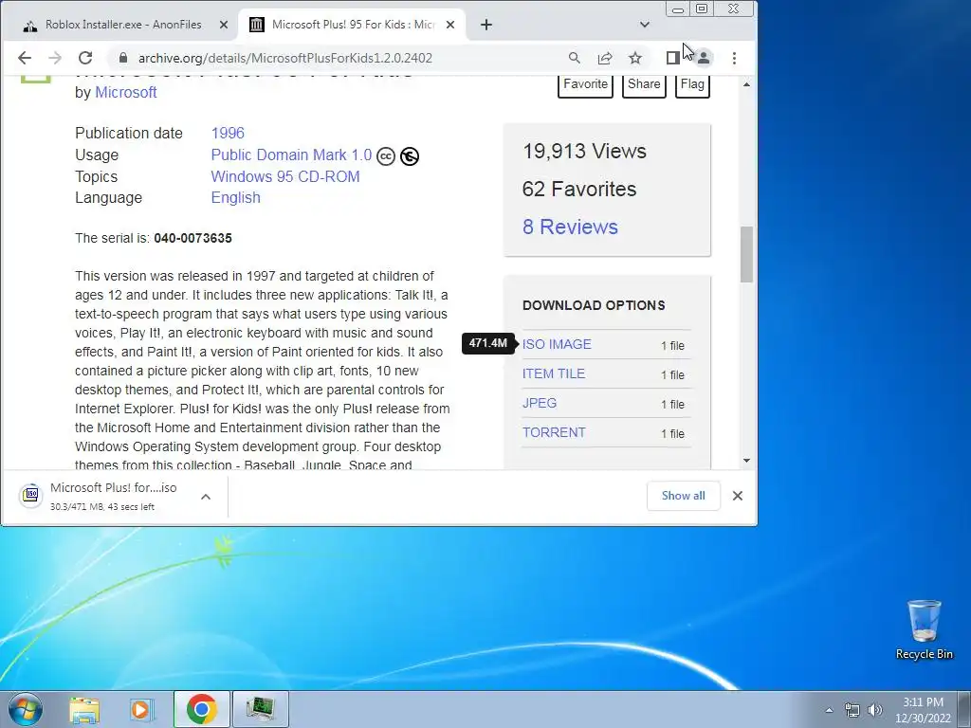Click the browser forward arrow

(55, 58)
